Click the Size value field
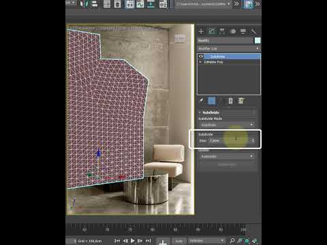 coord(230,140)
